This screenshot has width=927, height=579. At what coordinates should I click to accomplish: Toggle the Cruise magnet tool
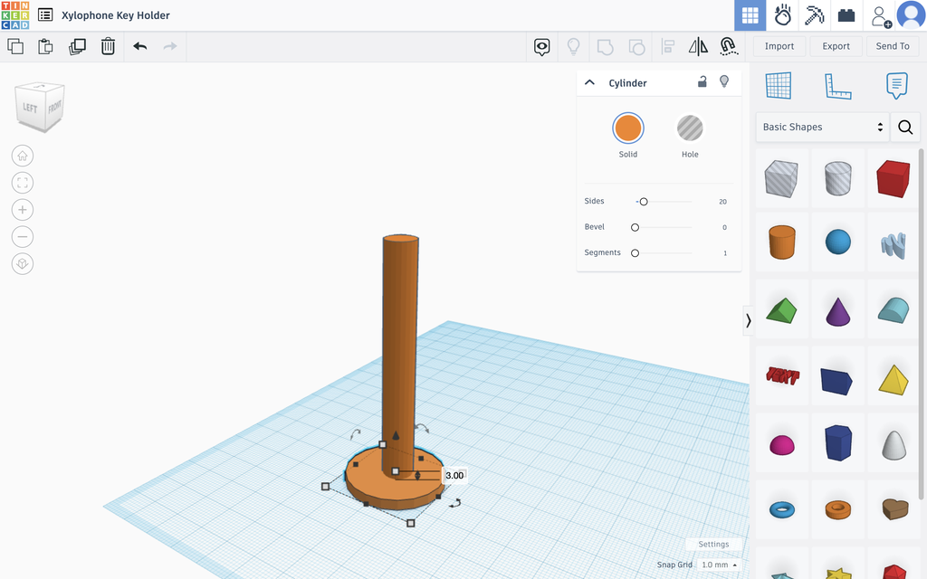729,47
